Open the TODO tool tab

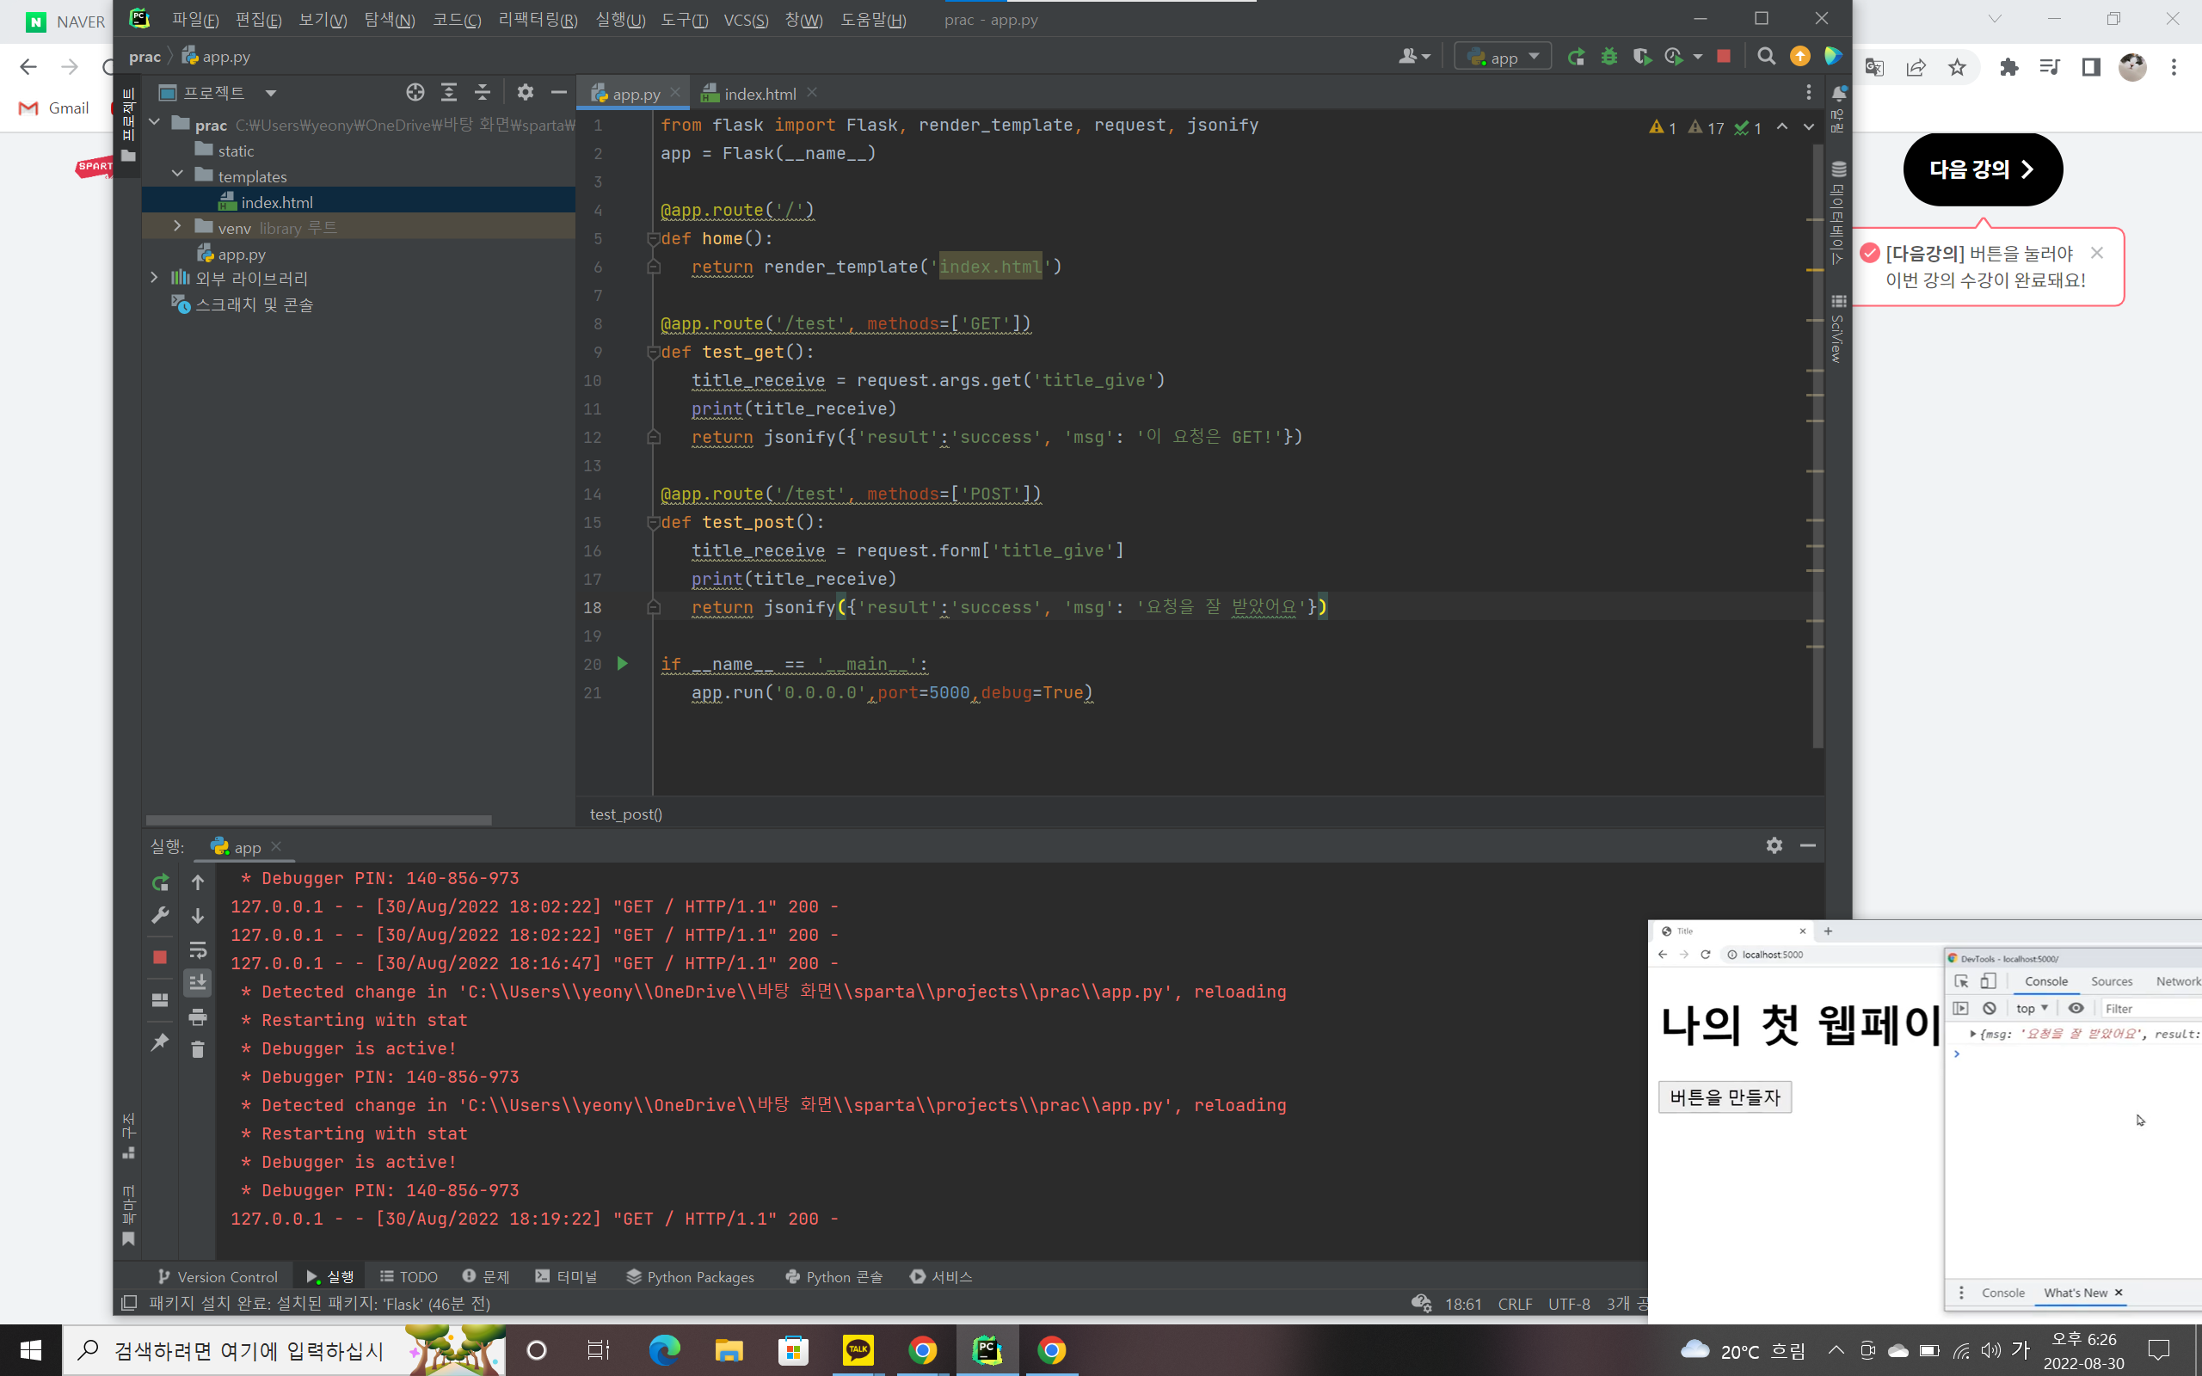pyautogui.click(x=409, y=1276)
